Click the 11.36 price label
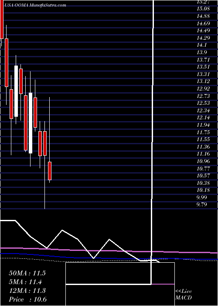This screenshot has width=218, height=306. pos(203,147)
